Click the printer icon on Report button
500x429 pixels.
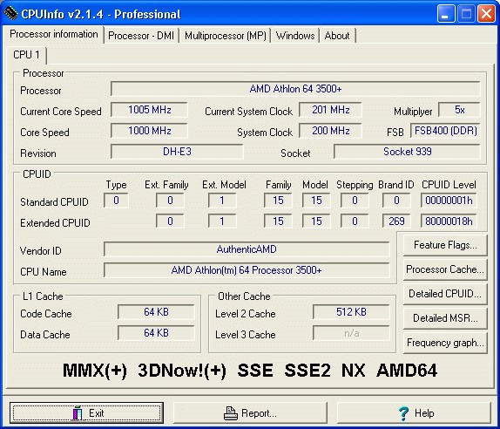(x=231, y=413)
